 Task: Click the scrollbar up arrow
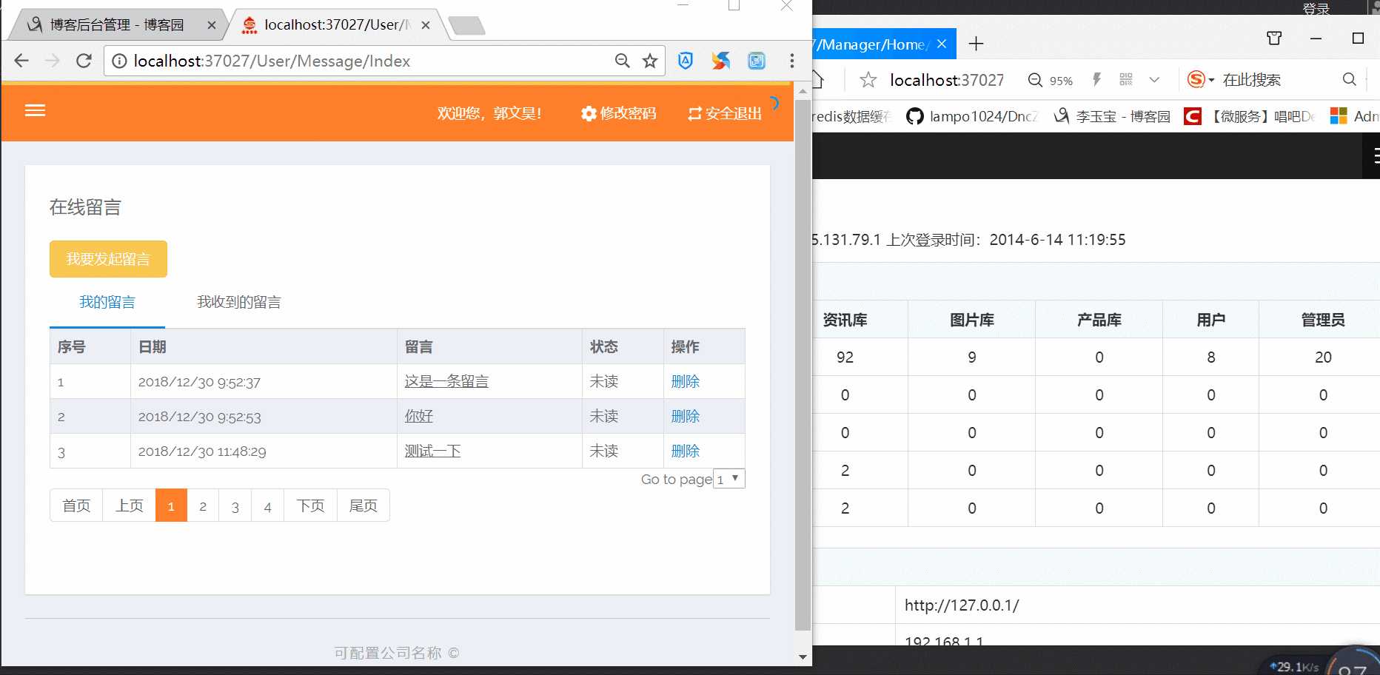point(803,92)
